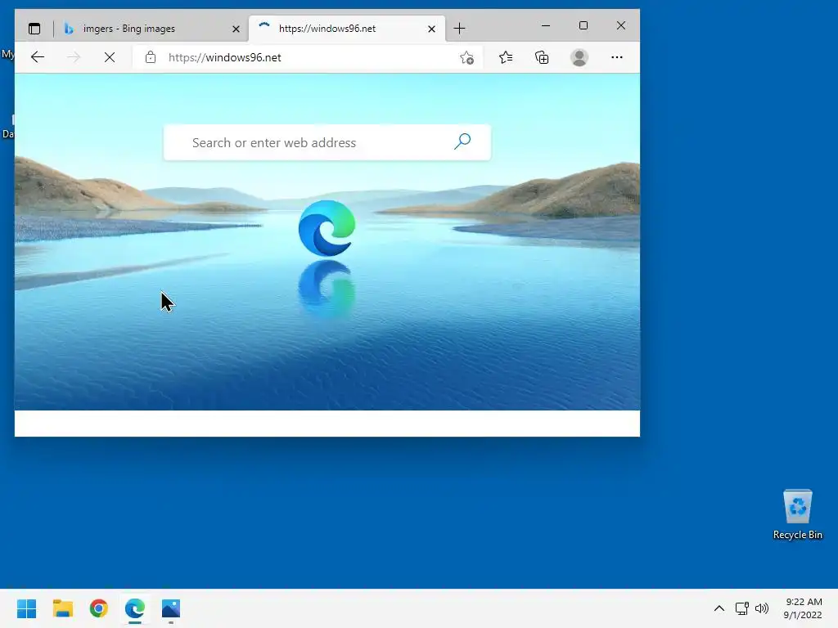Close the imgers - Bing images tab
This screenshot has height=628, width=838.
tap(236, 29)
